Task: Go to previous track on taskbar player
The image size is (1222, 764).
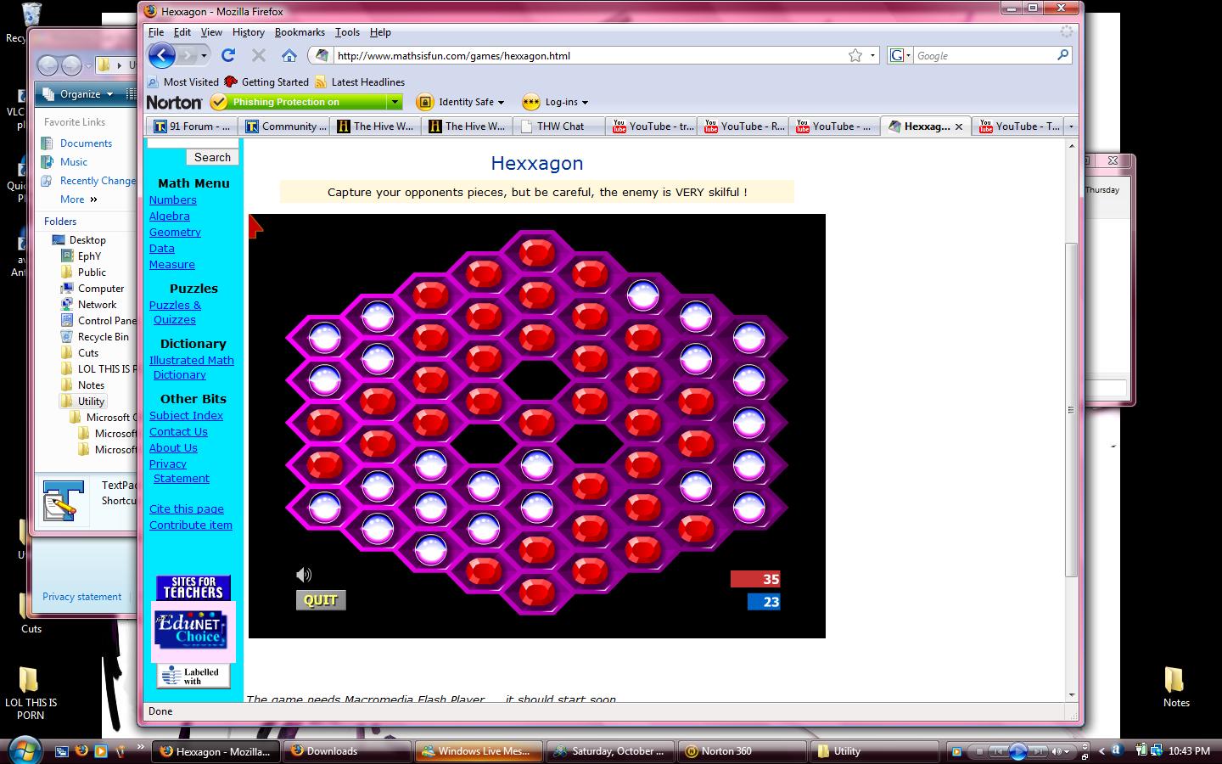Action: tap(997, 751)
